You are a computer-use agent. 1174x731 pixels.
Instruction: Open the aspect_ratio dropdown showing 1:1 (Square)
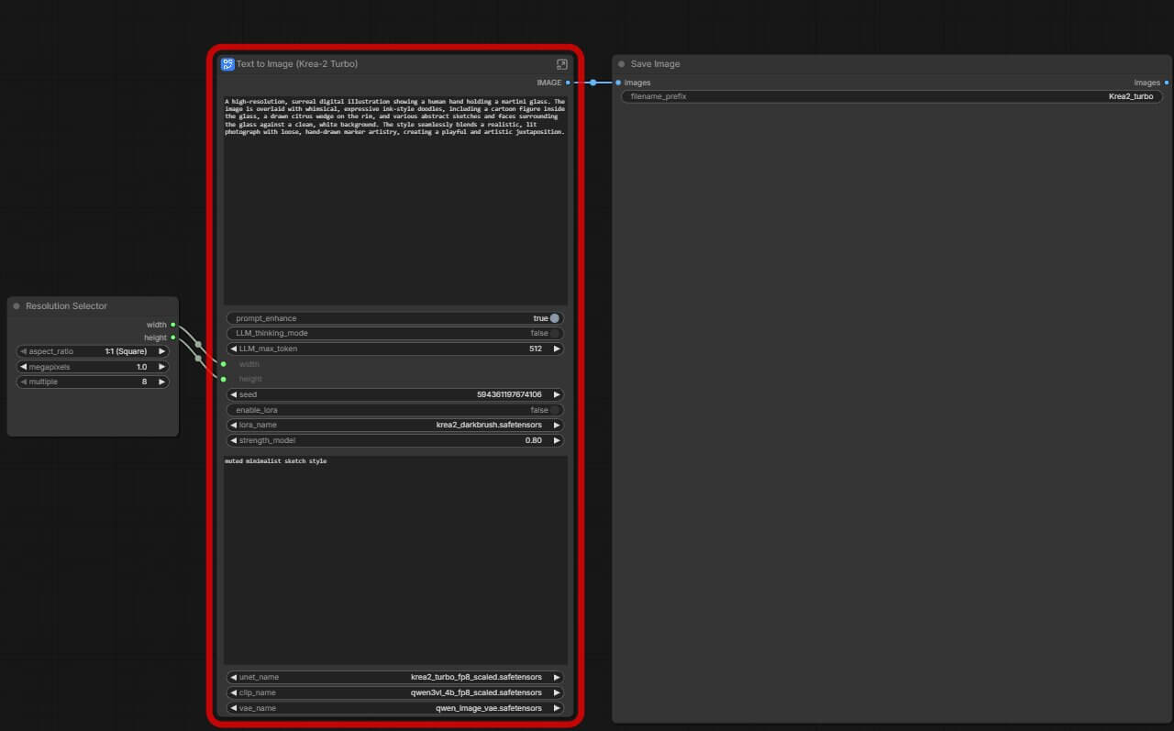point(93,351)
